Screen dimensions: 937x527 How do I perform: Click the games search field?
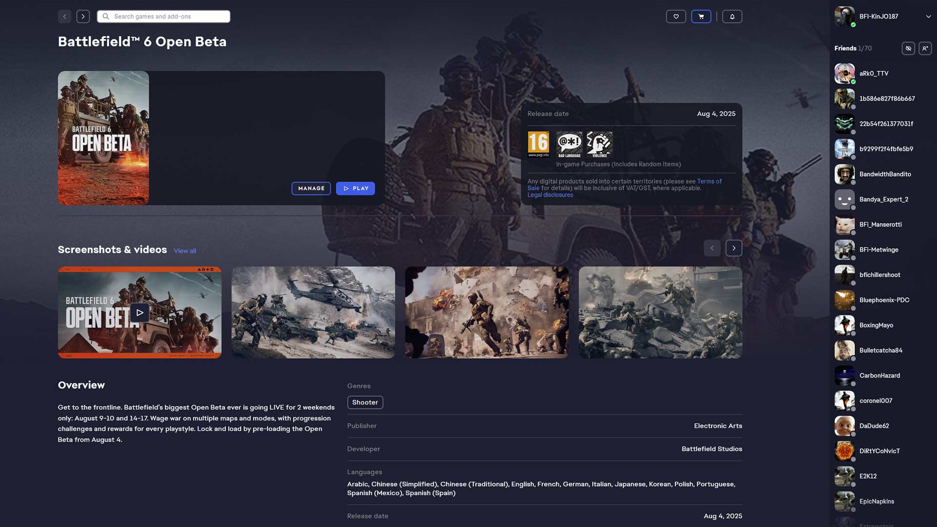[163, 16]
